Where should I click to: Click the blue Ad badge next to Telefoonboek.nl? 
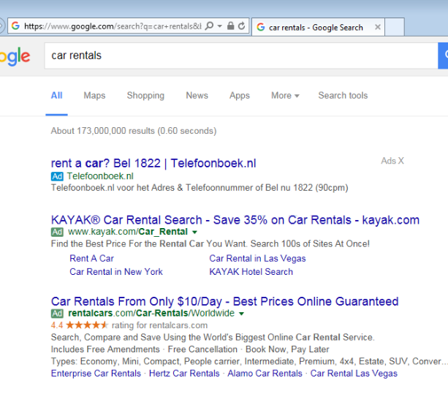(57, 176)
